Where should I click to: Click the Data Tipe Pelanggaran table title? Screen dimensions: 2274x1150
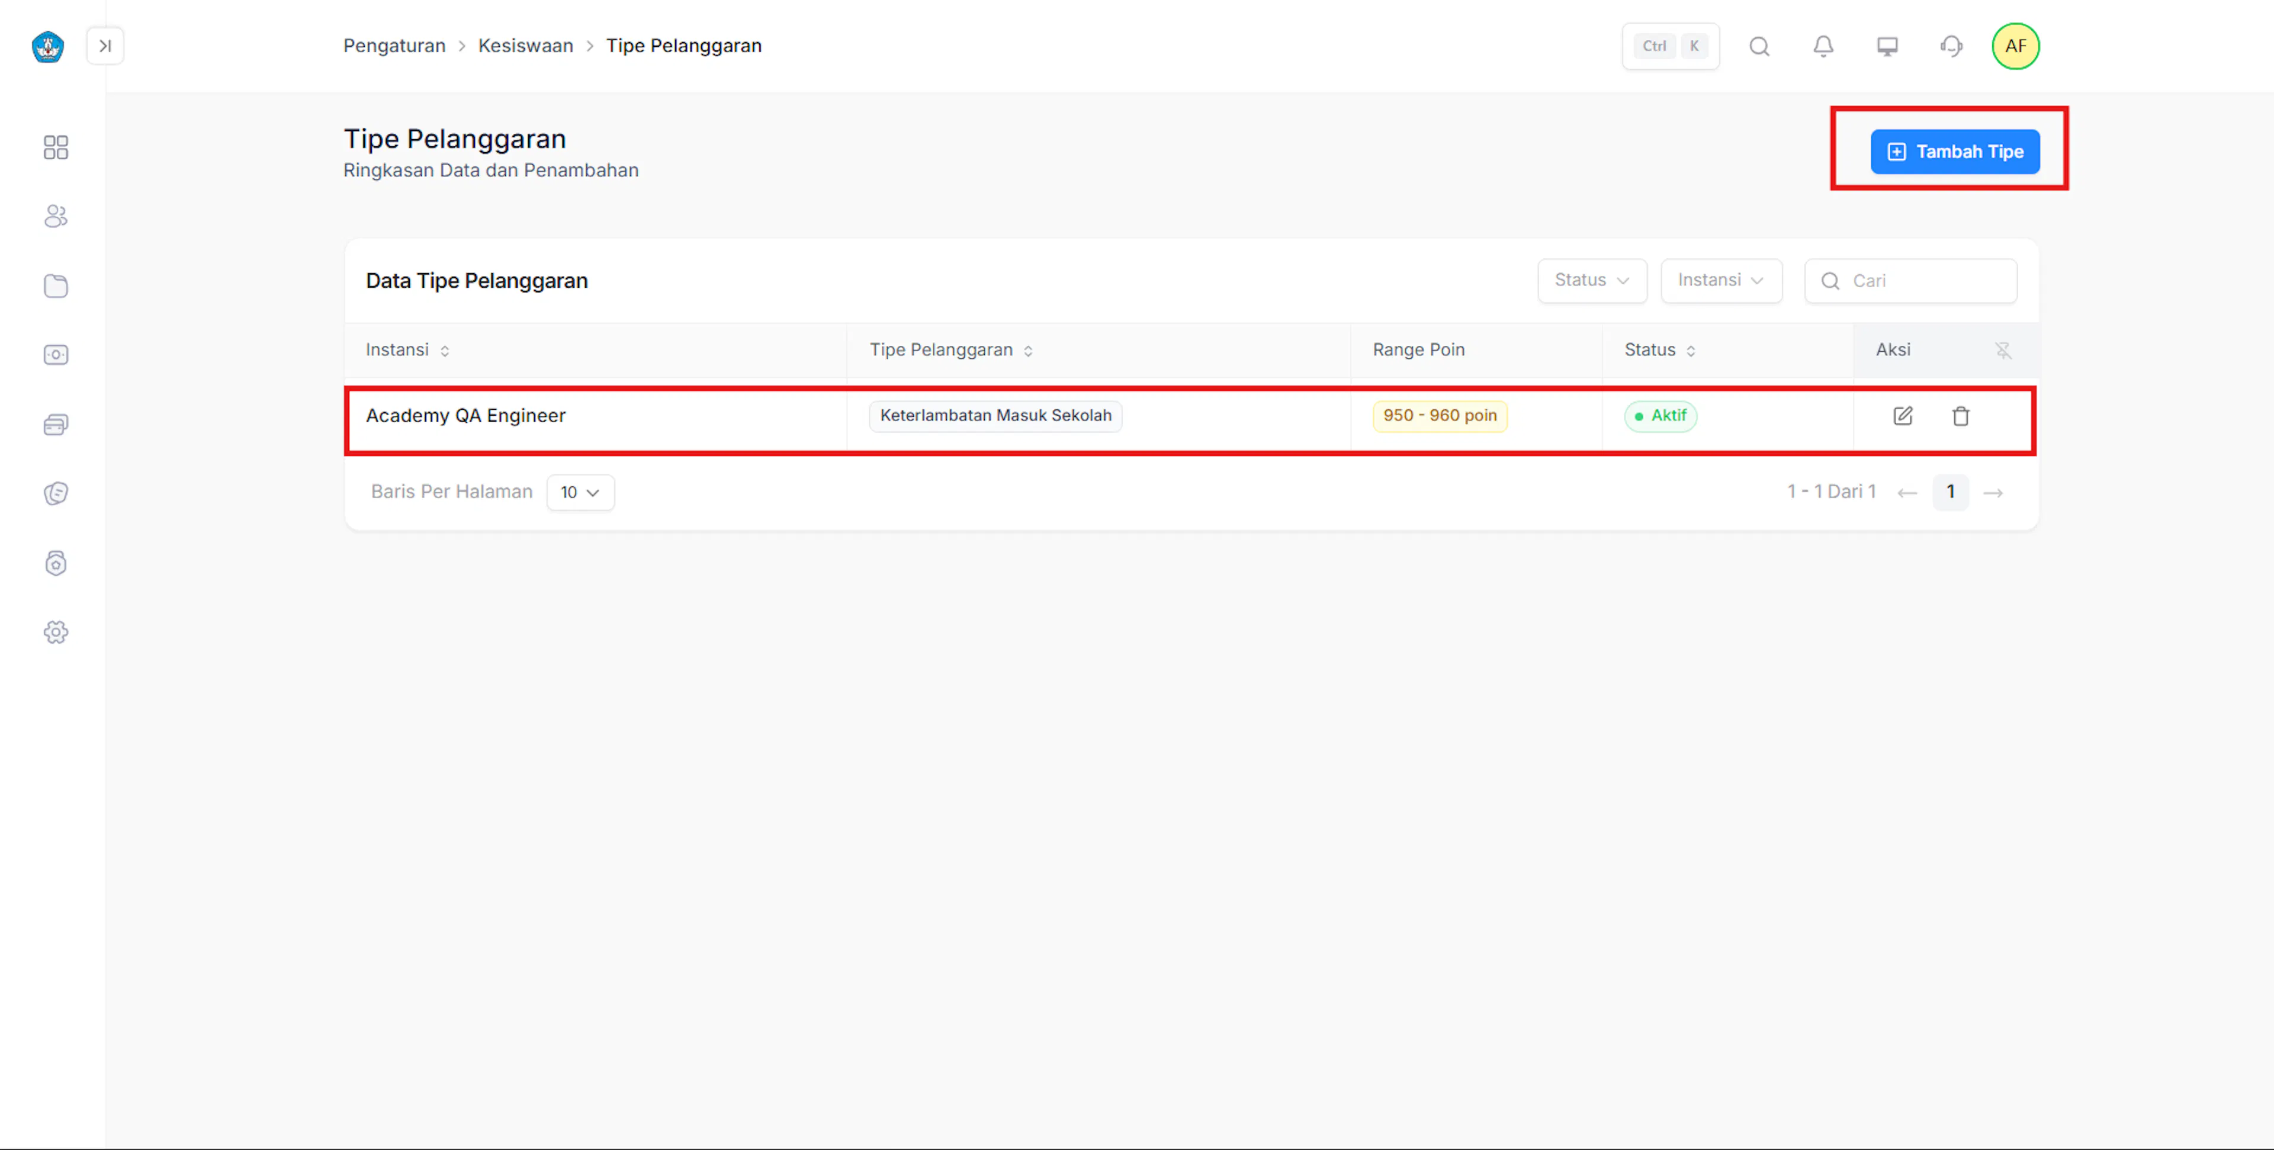477,281
